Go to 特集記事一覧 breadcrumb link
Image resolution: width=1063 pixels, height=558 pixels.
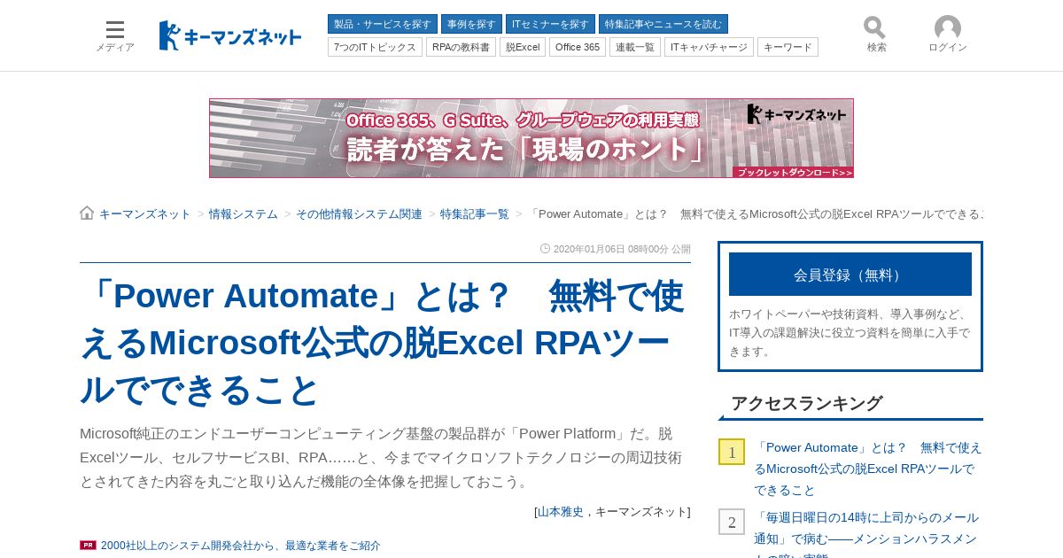point(475,214)
